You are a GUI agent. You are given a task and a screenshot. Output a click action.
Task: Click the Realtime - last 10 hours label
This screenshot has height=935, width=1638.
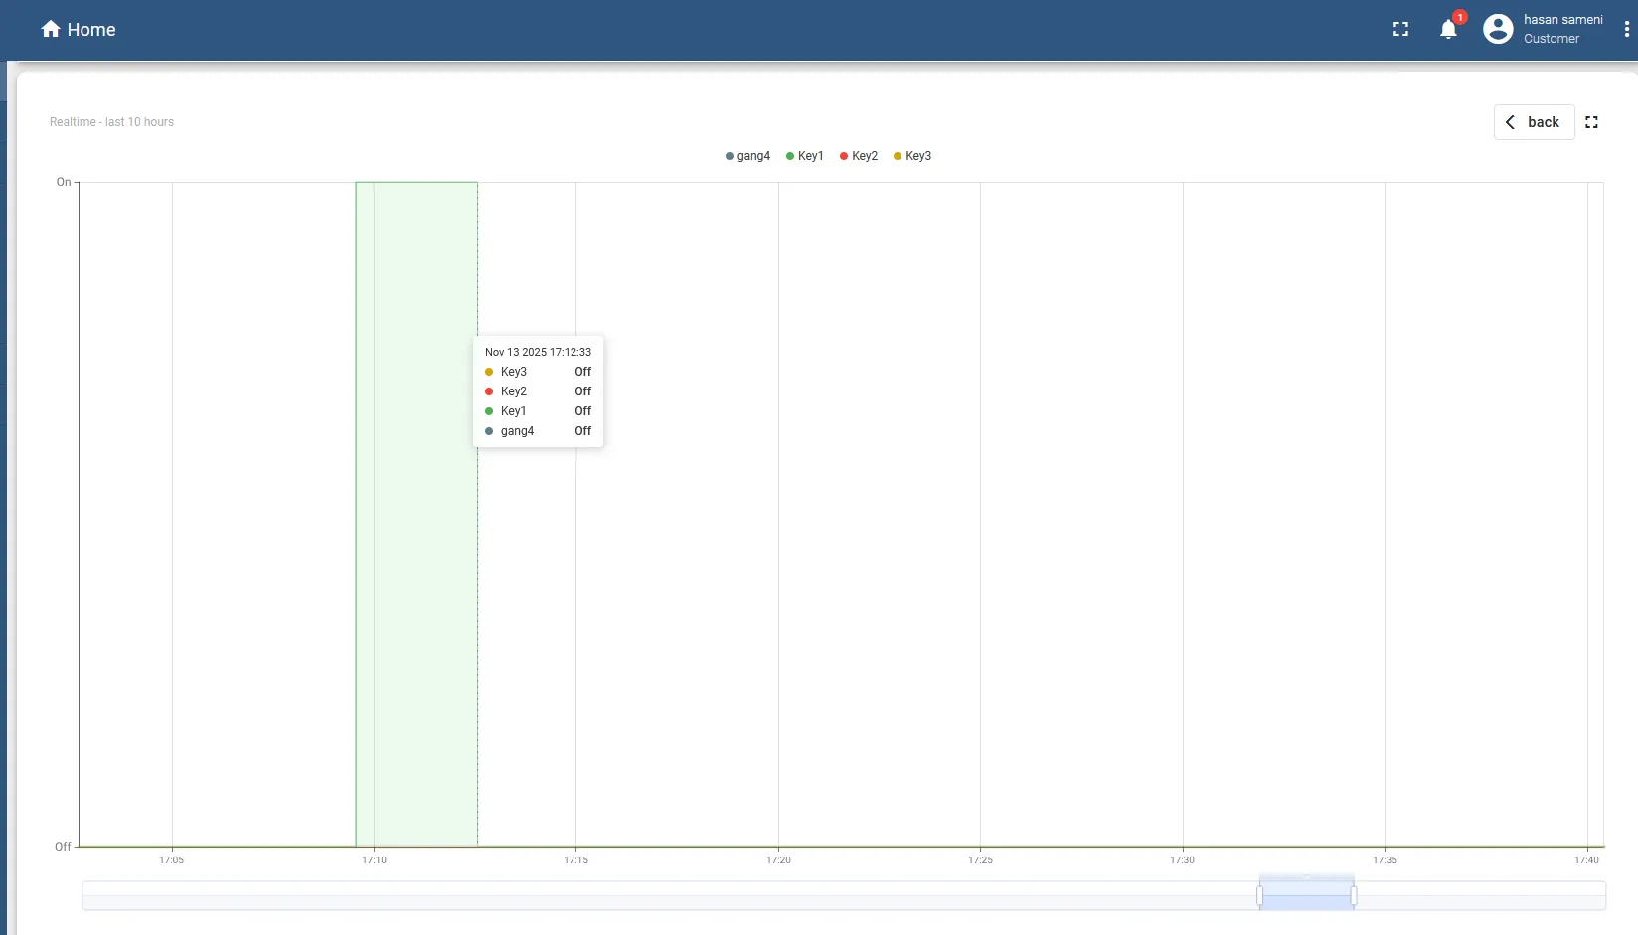tap(111, 122)
